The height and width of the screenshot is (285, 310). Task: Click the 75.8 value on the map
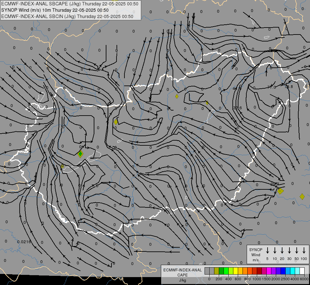pos(289,87)
